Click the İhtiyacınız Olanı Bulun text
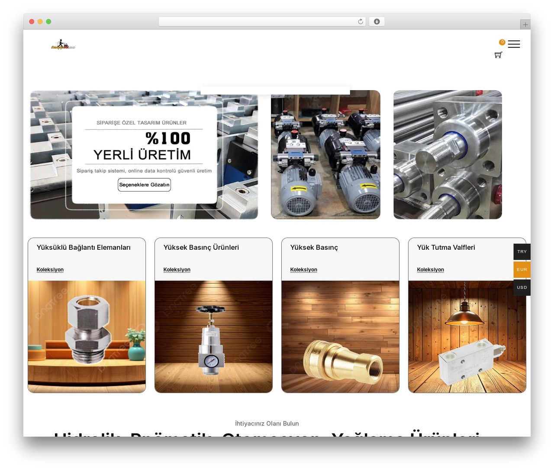This screenshot has height=470, width=554. tap(267, 424)
